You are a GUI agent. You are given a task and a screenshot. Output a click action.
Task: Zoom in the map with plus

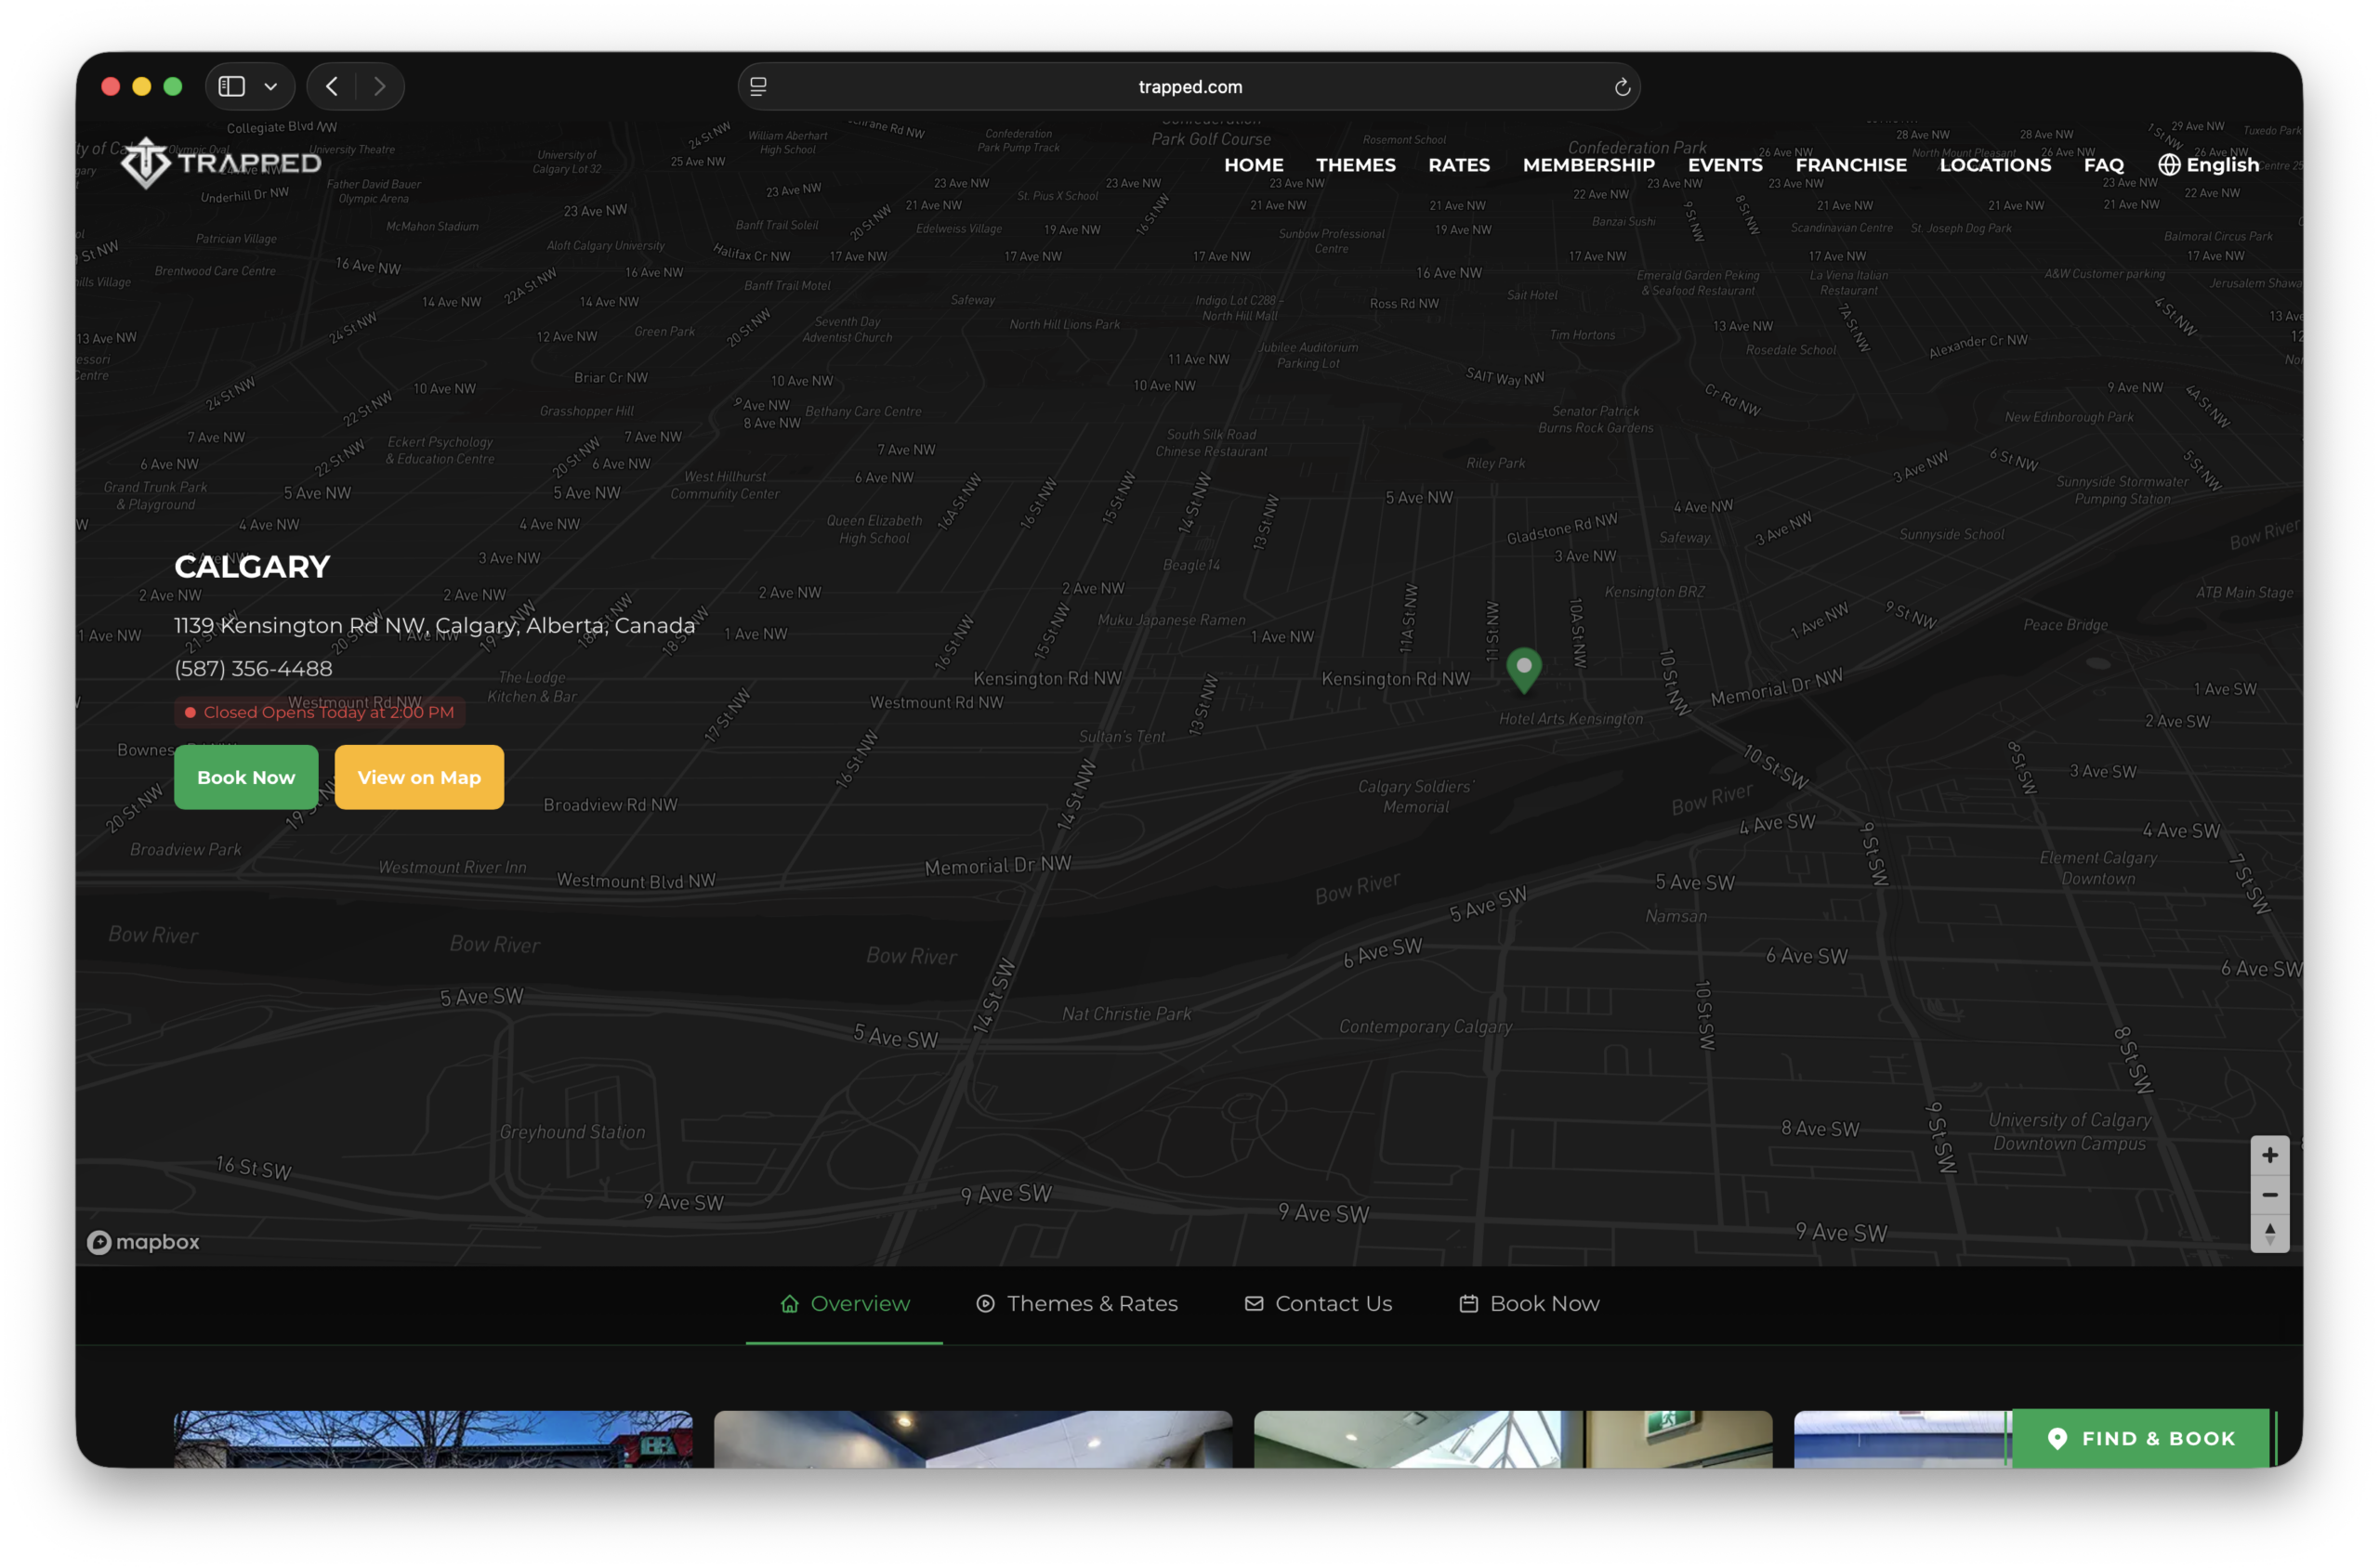(2269, 1155)
